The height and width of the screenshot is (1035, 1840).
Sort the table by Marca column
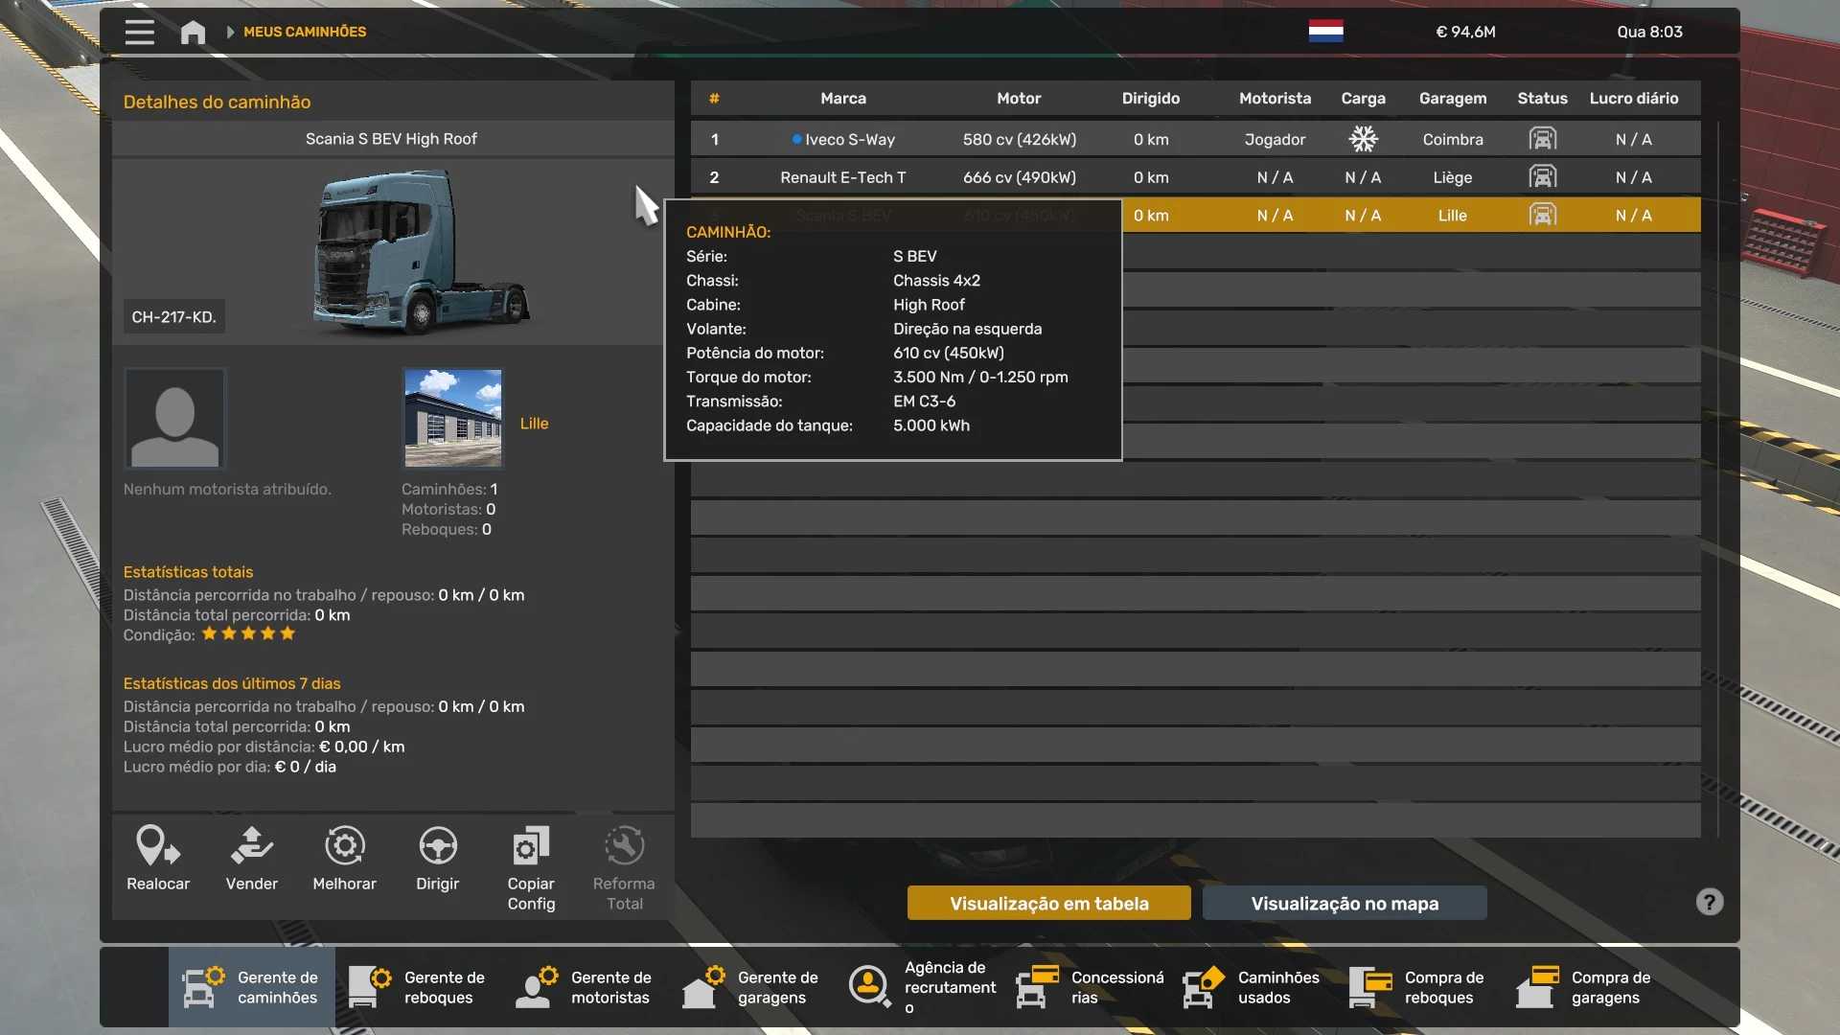842,99
